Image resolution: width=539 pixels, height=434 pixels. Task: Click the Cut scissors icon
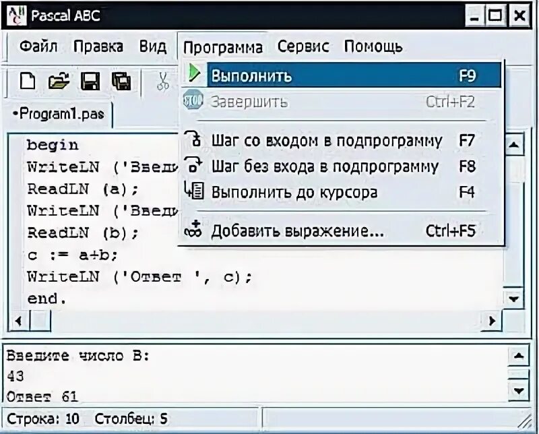point(162,82)
